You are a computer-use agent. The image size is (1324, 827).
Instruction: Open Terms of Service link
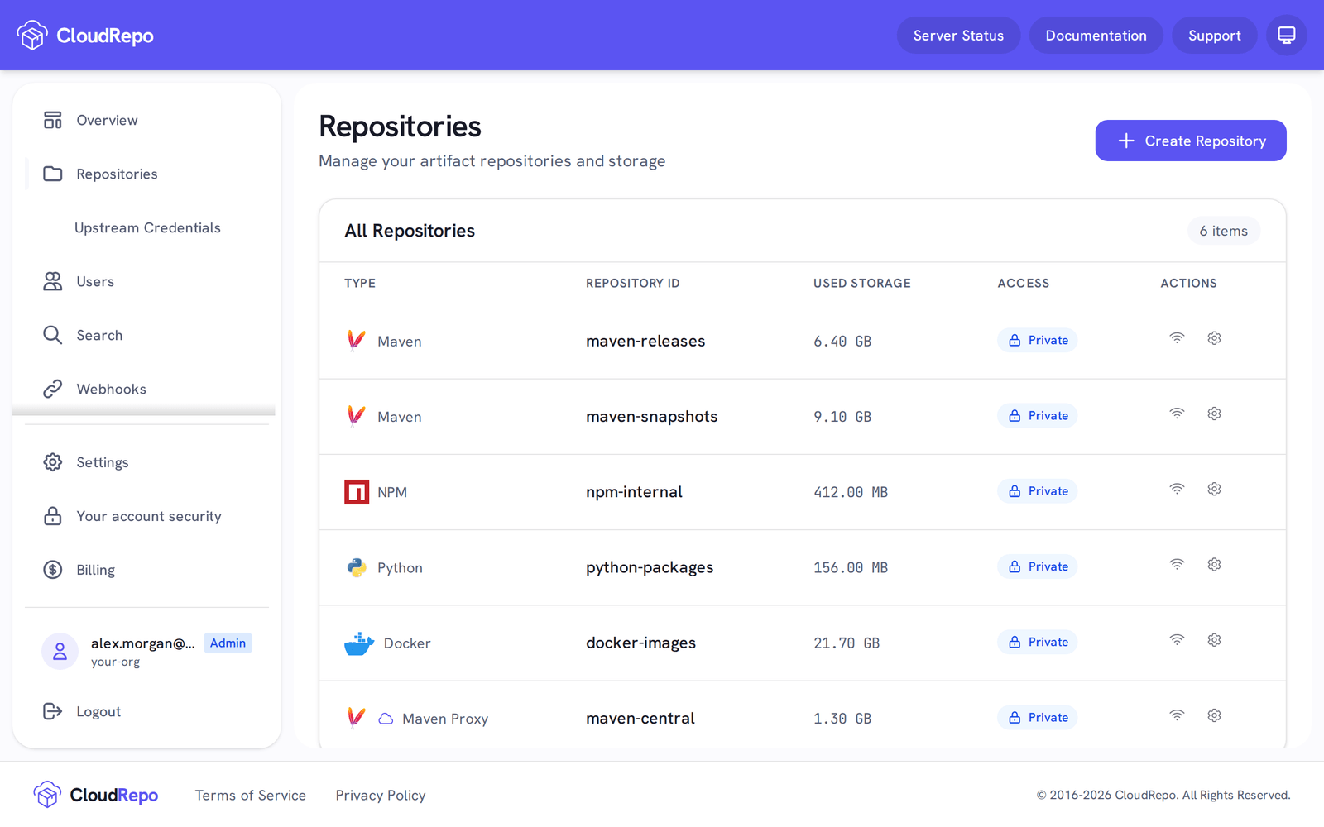251,796
